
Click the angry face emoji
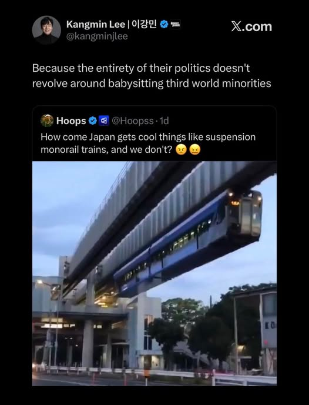(181, 149)
